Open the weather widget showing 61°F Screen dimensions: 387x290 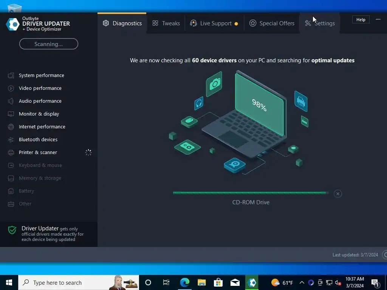coord(282,282)
